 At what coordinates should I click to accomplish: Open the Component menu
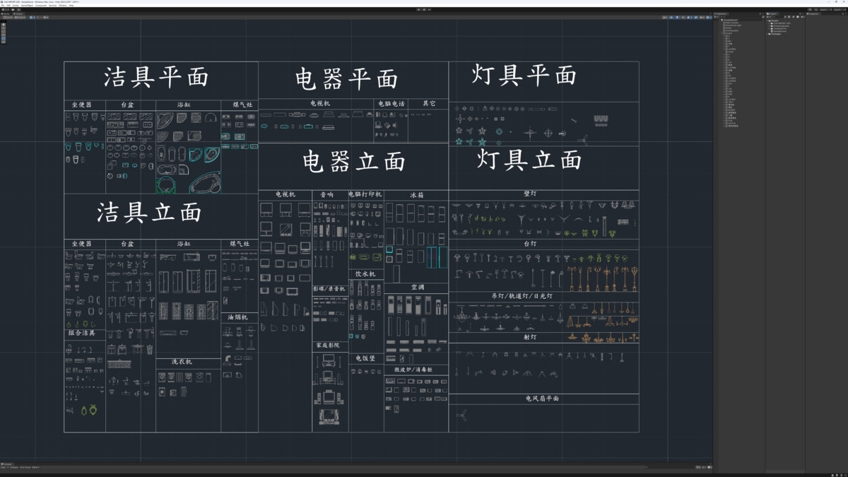pyautogui.click(x=41, y=6)
